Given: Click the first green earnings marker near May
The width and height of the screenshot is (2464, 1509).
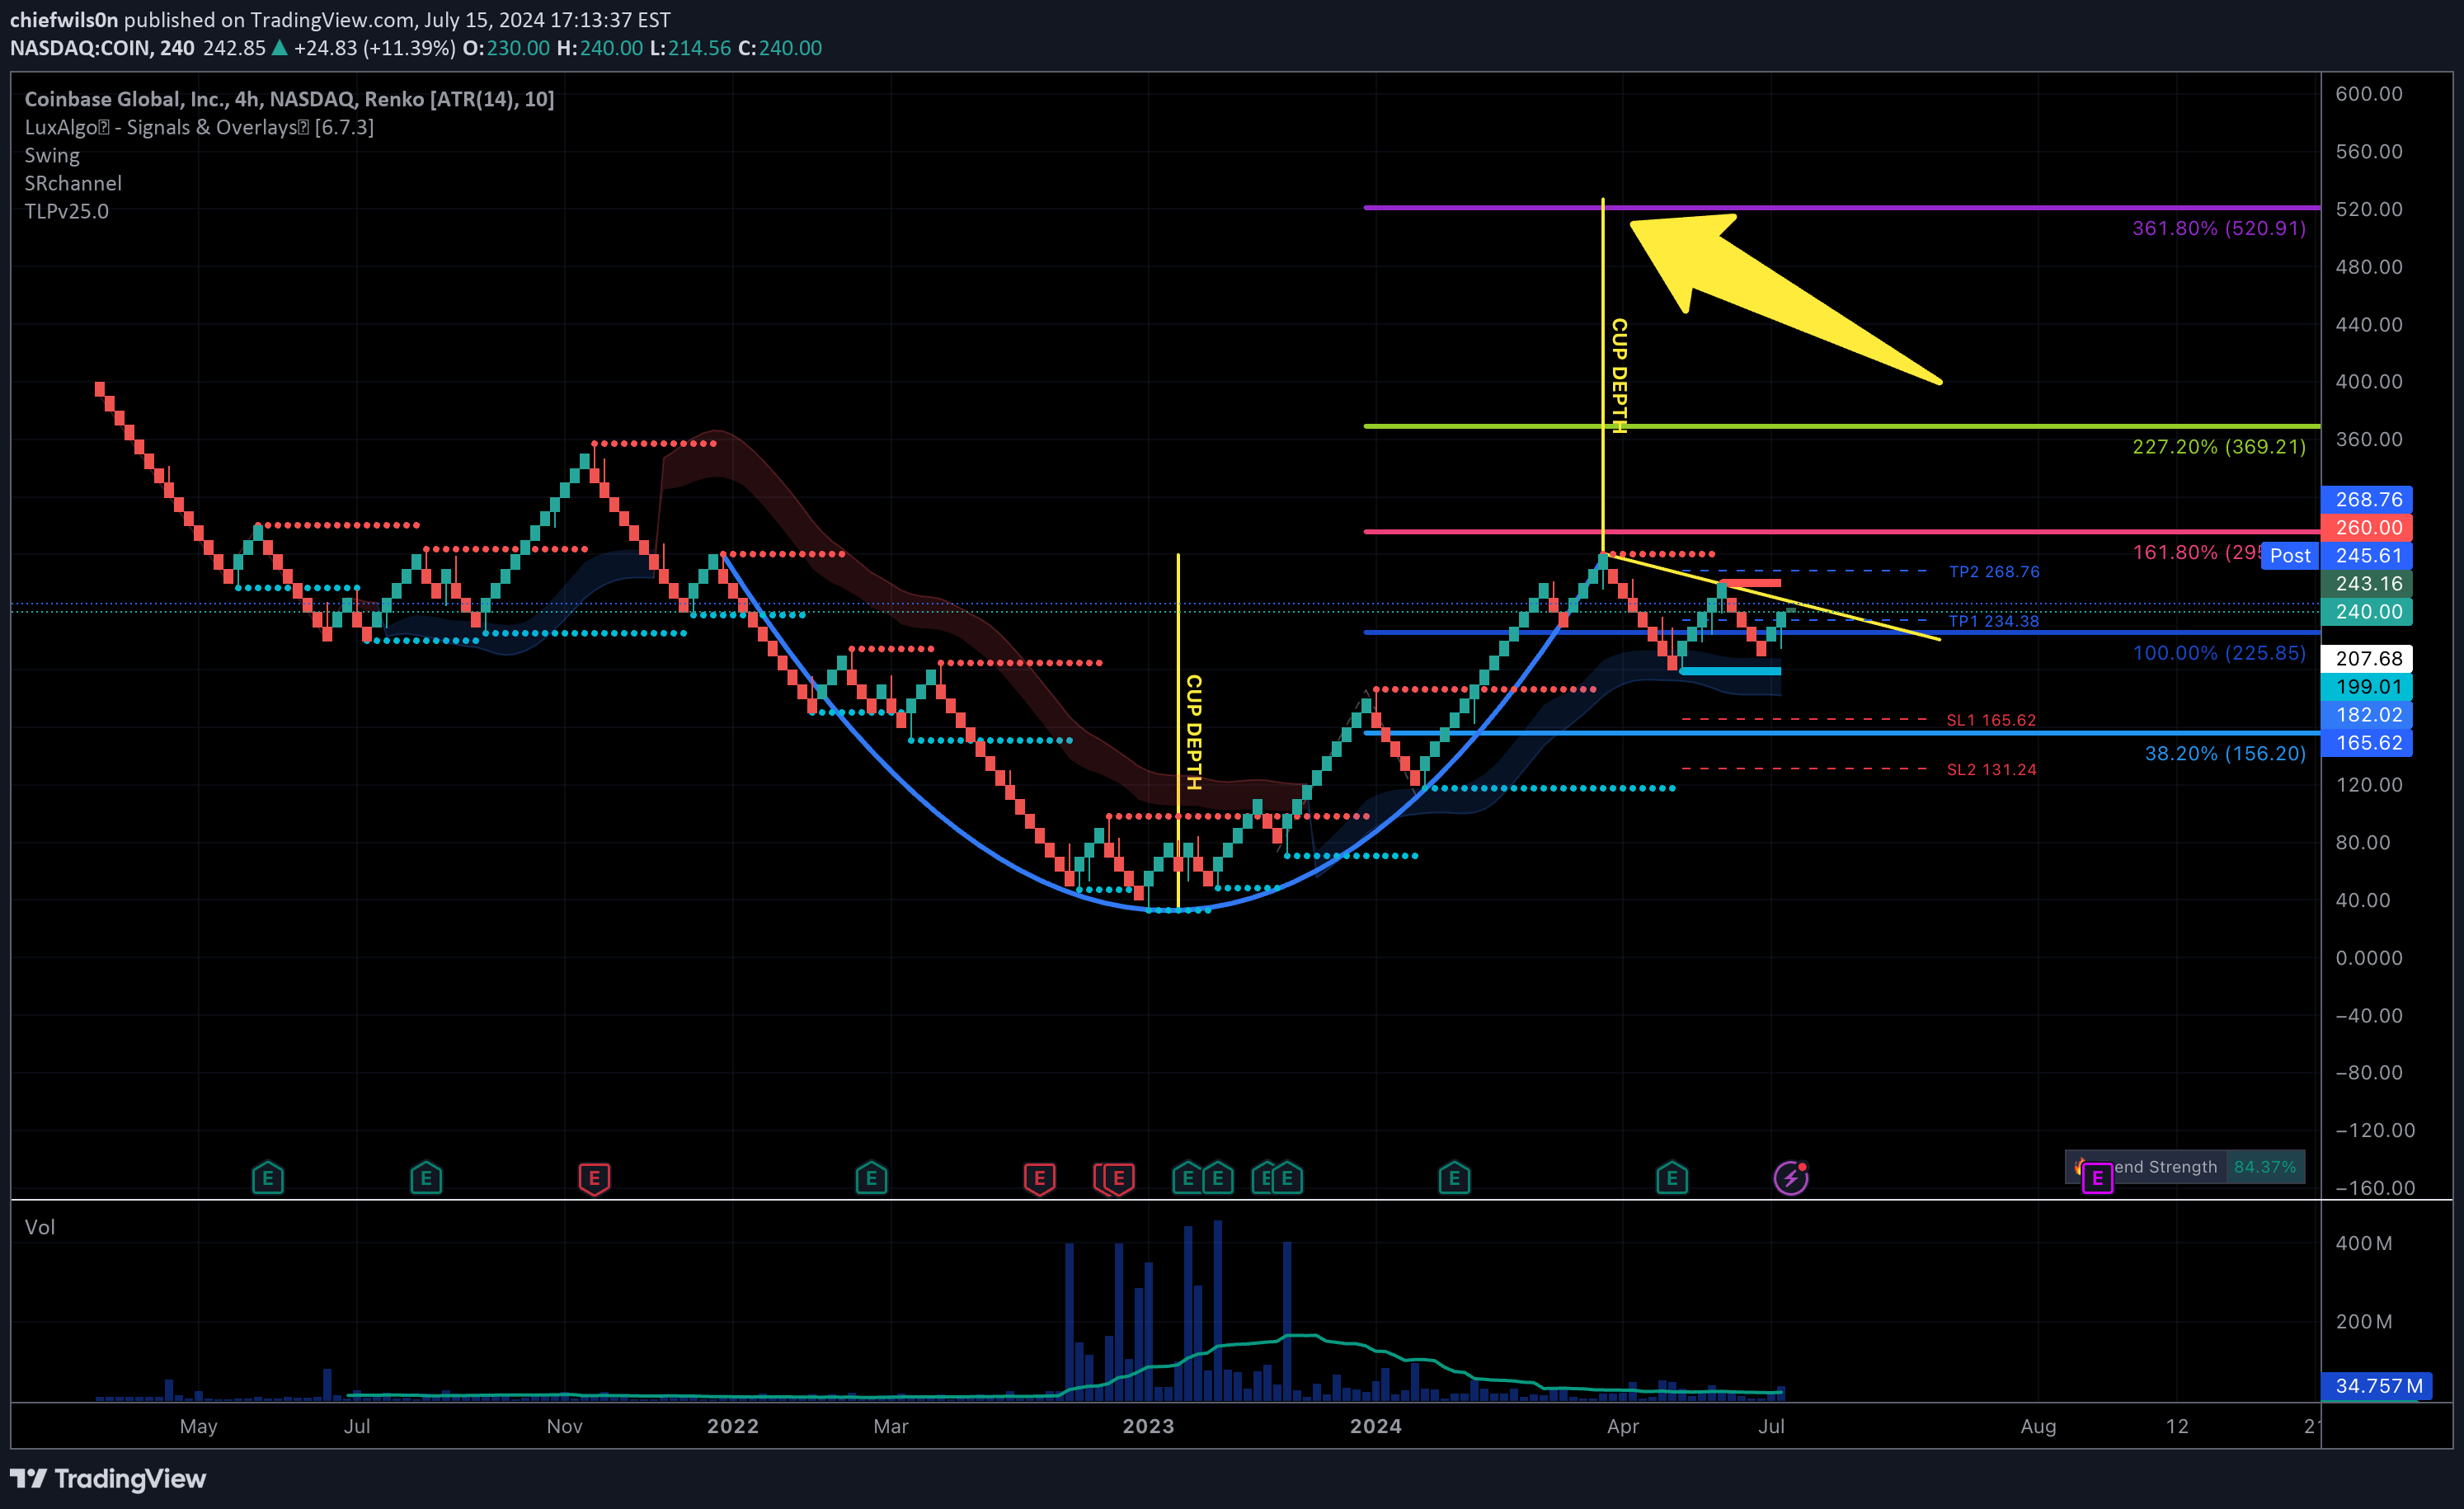Looking at the screenshot, I should tap(267, 1178).
